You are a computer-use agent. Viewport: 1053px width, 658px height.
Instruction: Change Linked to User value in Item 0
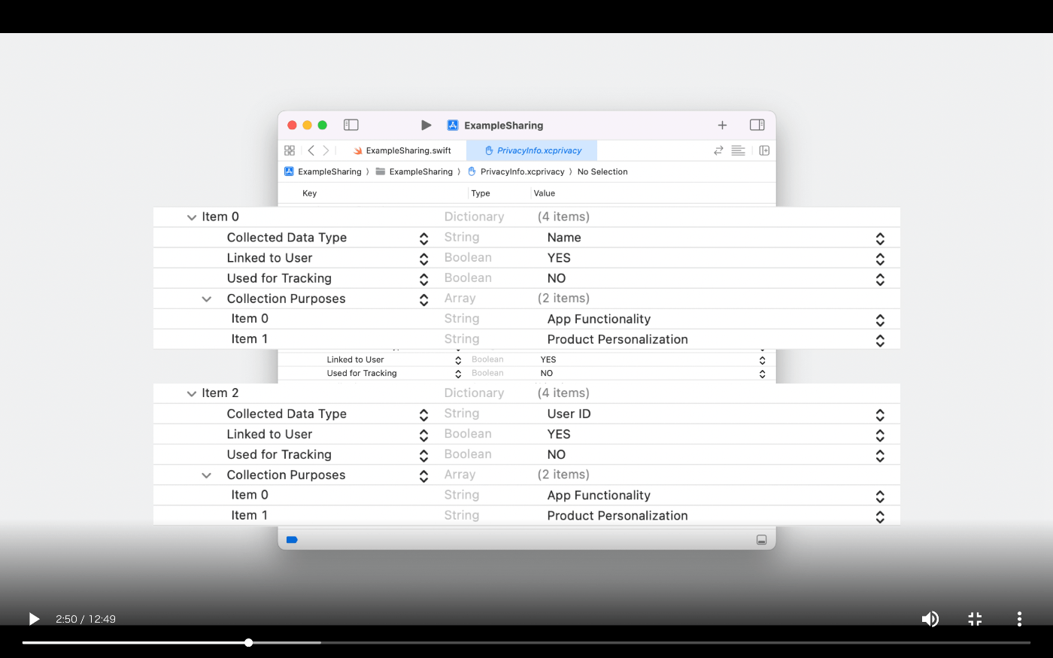(x=880, y=259)
